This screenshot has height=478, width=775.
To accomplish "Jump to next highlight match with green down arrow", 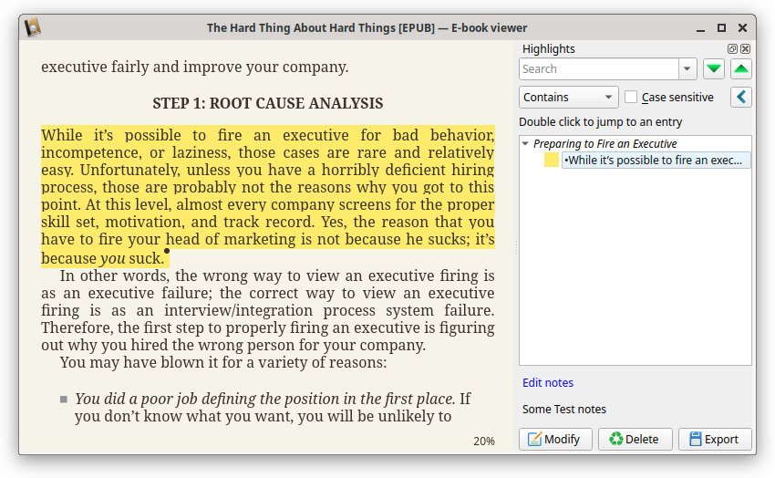I will [713, 69].
